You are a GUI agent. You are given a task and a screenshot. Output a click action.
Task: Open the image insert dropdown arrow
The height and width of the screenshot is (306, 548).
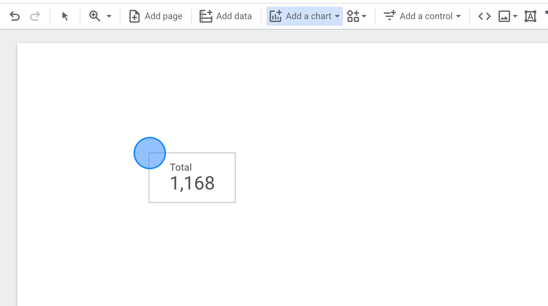(x=515, y=16)
